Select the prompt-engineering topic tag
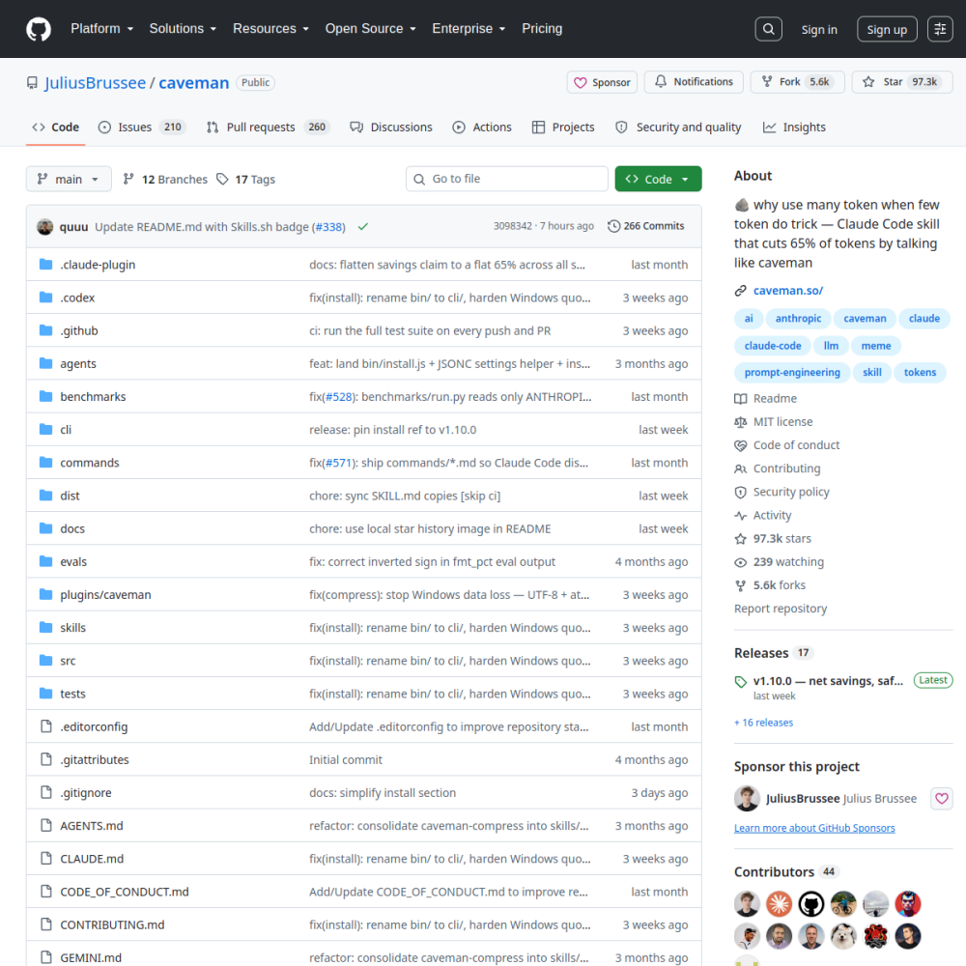Screen dimensions: 966x966 pyautogui.click(x=792, y=372)
